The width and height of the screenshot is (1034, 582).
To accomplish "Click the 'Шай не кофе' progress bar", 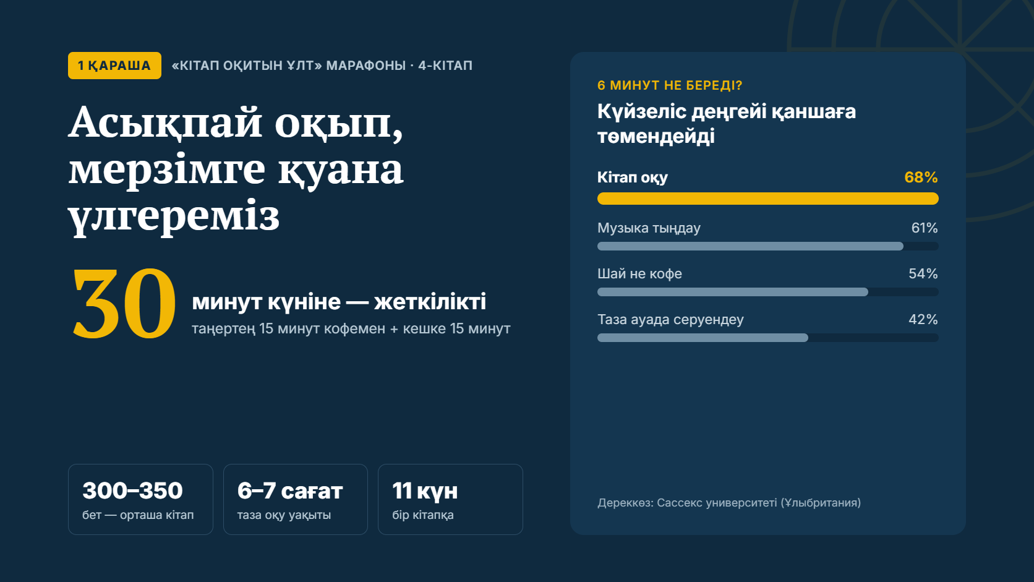I will (768, 292).
